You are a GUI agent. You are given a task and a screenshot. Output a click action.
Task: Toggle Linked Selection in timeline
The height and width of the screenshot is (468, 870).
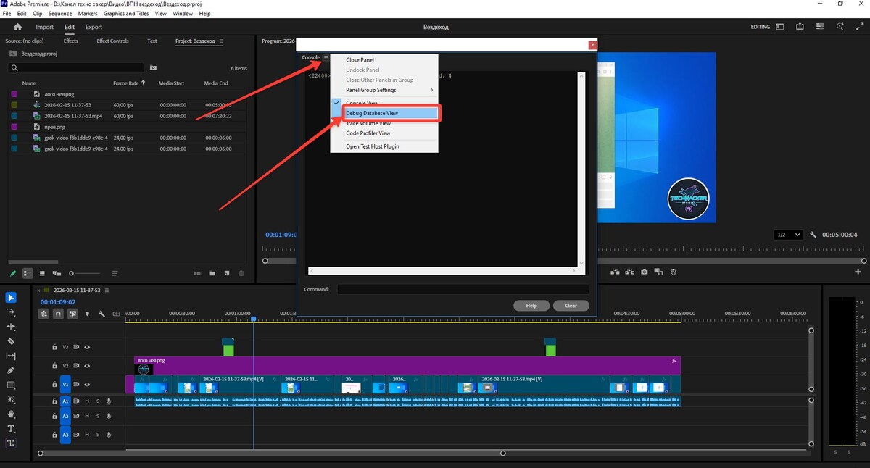(x=73, y=314)
